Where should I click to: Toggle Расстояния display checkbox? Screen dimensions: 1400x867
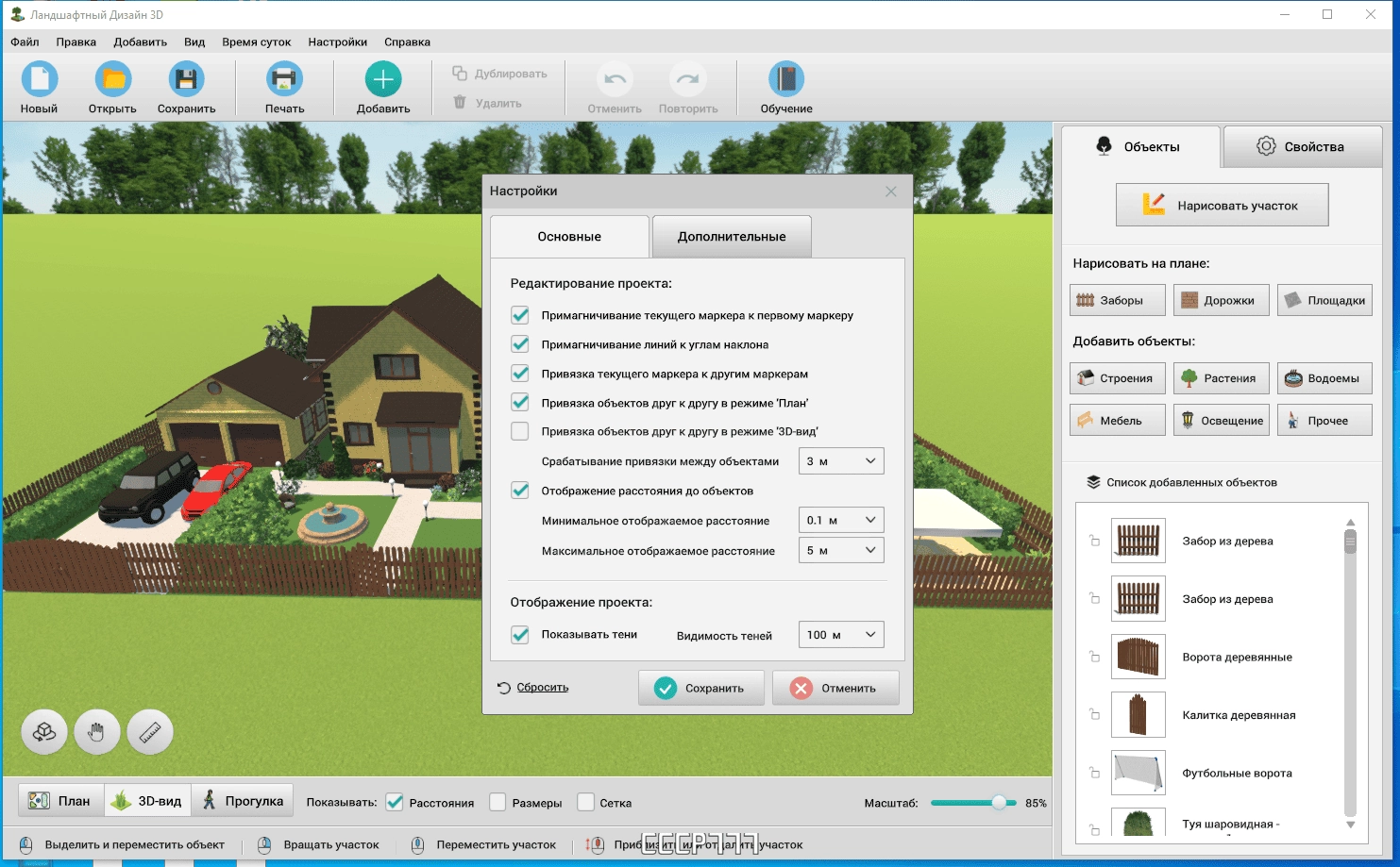[x=396, y=803]
